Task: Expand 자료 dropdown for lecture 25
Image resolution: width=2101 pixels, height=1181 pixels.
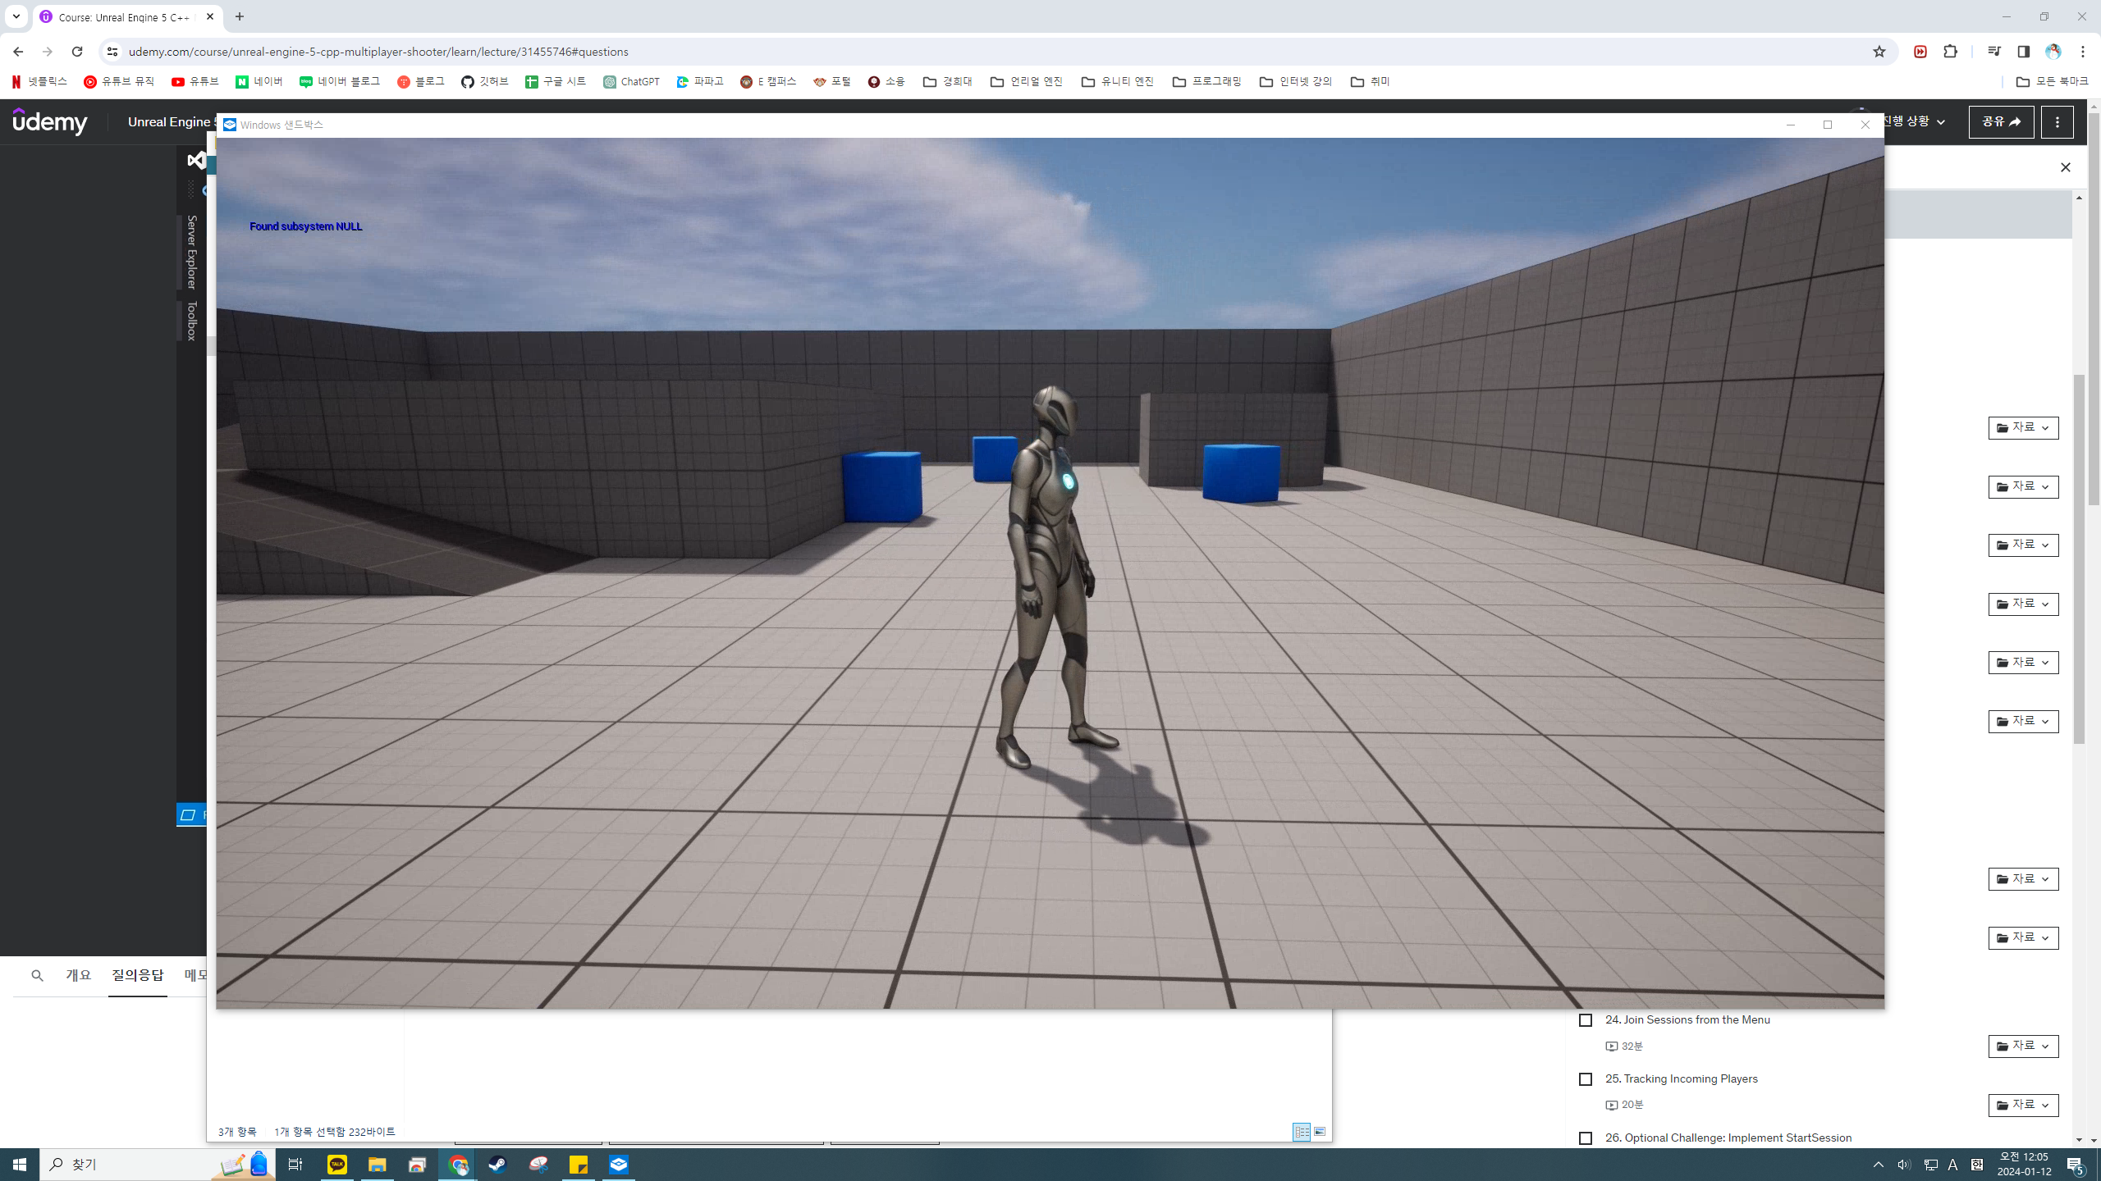Action: pos(2023,1106)
